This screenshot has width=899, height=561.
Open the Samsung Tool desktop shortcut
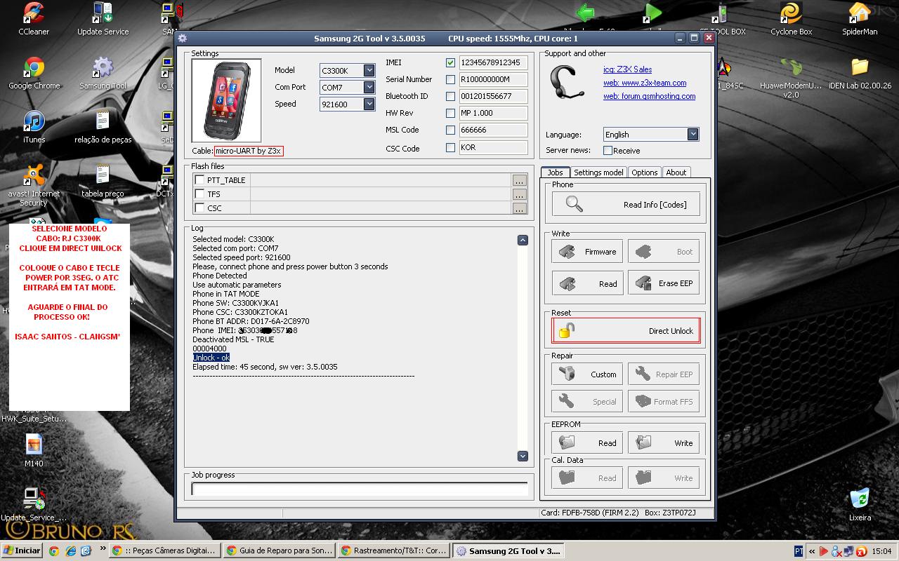[x=103, y=72]
